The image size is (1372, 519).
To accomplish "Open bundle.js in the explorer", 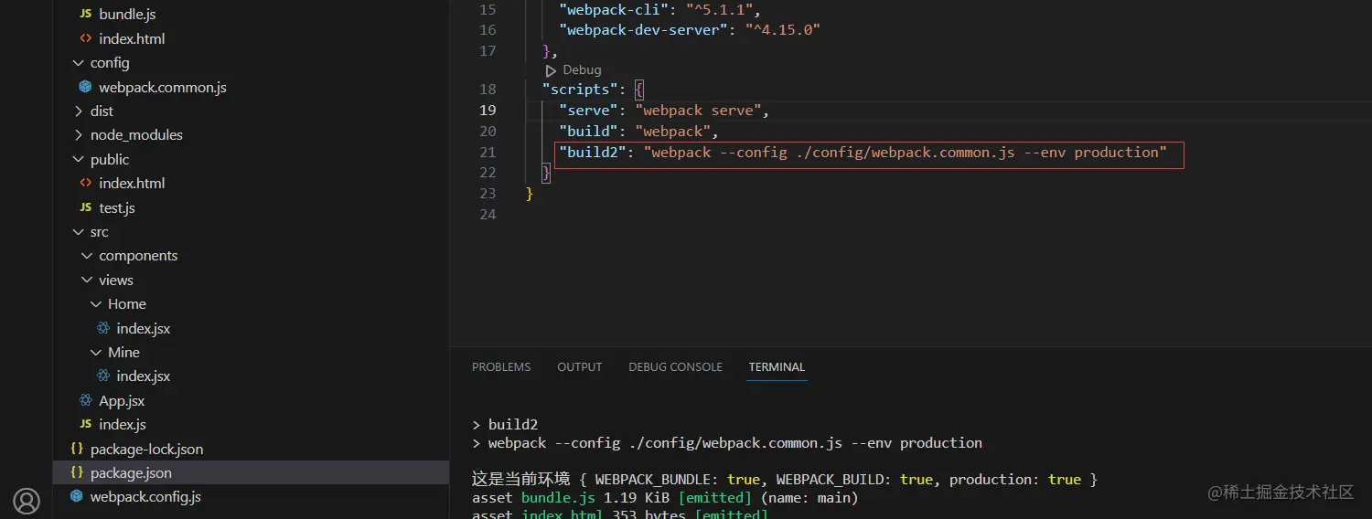I will [x=127, y=15].
